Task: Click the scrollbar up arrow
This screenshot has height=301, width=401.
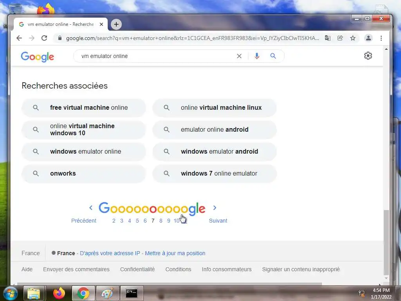Action: (386, 49)
